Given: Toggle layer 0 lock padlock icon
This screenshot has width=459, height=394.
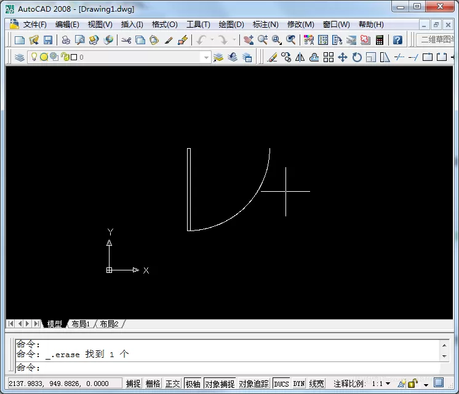Looking at the screenshot, I should pyautogui.click(x=65, y=57).
